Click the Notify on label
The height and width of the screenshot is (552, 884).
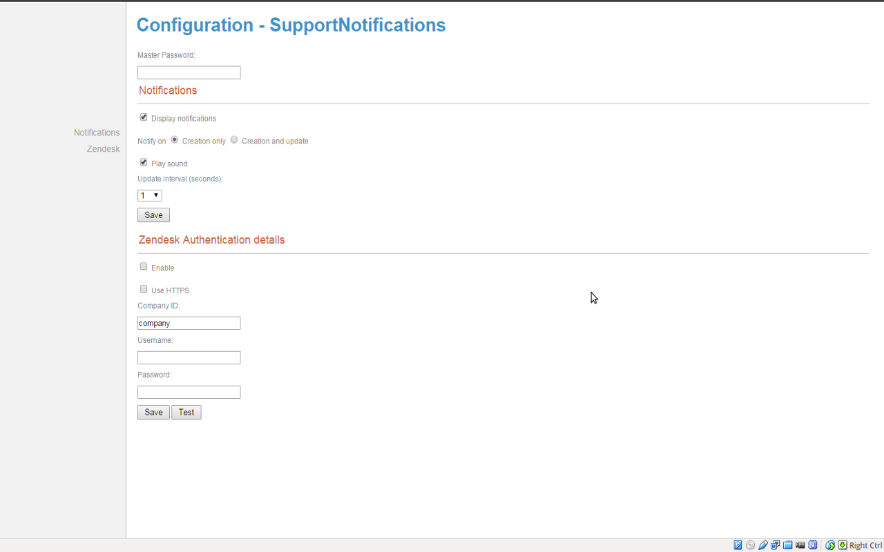[152, 141]
